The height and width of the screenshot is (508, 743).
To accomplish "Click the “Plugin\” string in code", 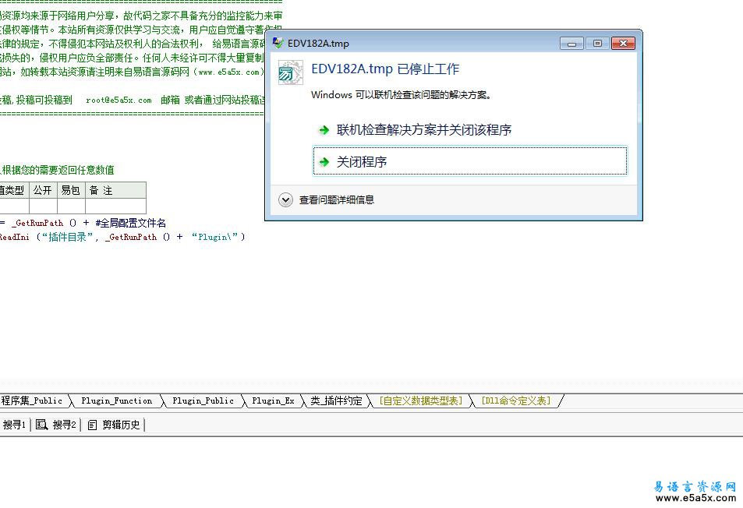I will click(214, 237).
